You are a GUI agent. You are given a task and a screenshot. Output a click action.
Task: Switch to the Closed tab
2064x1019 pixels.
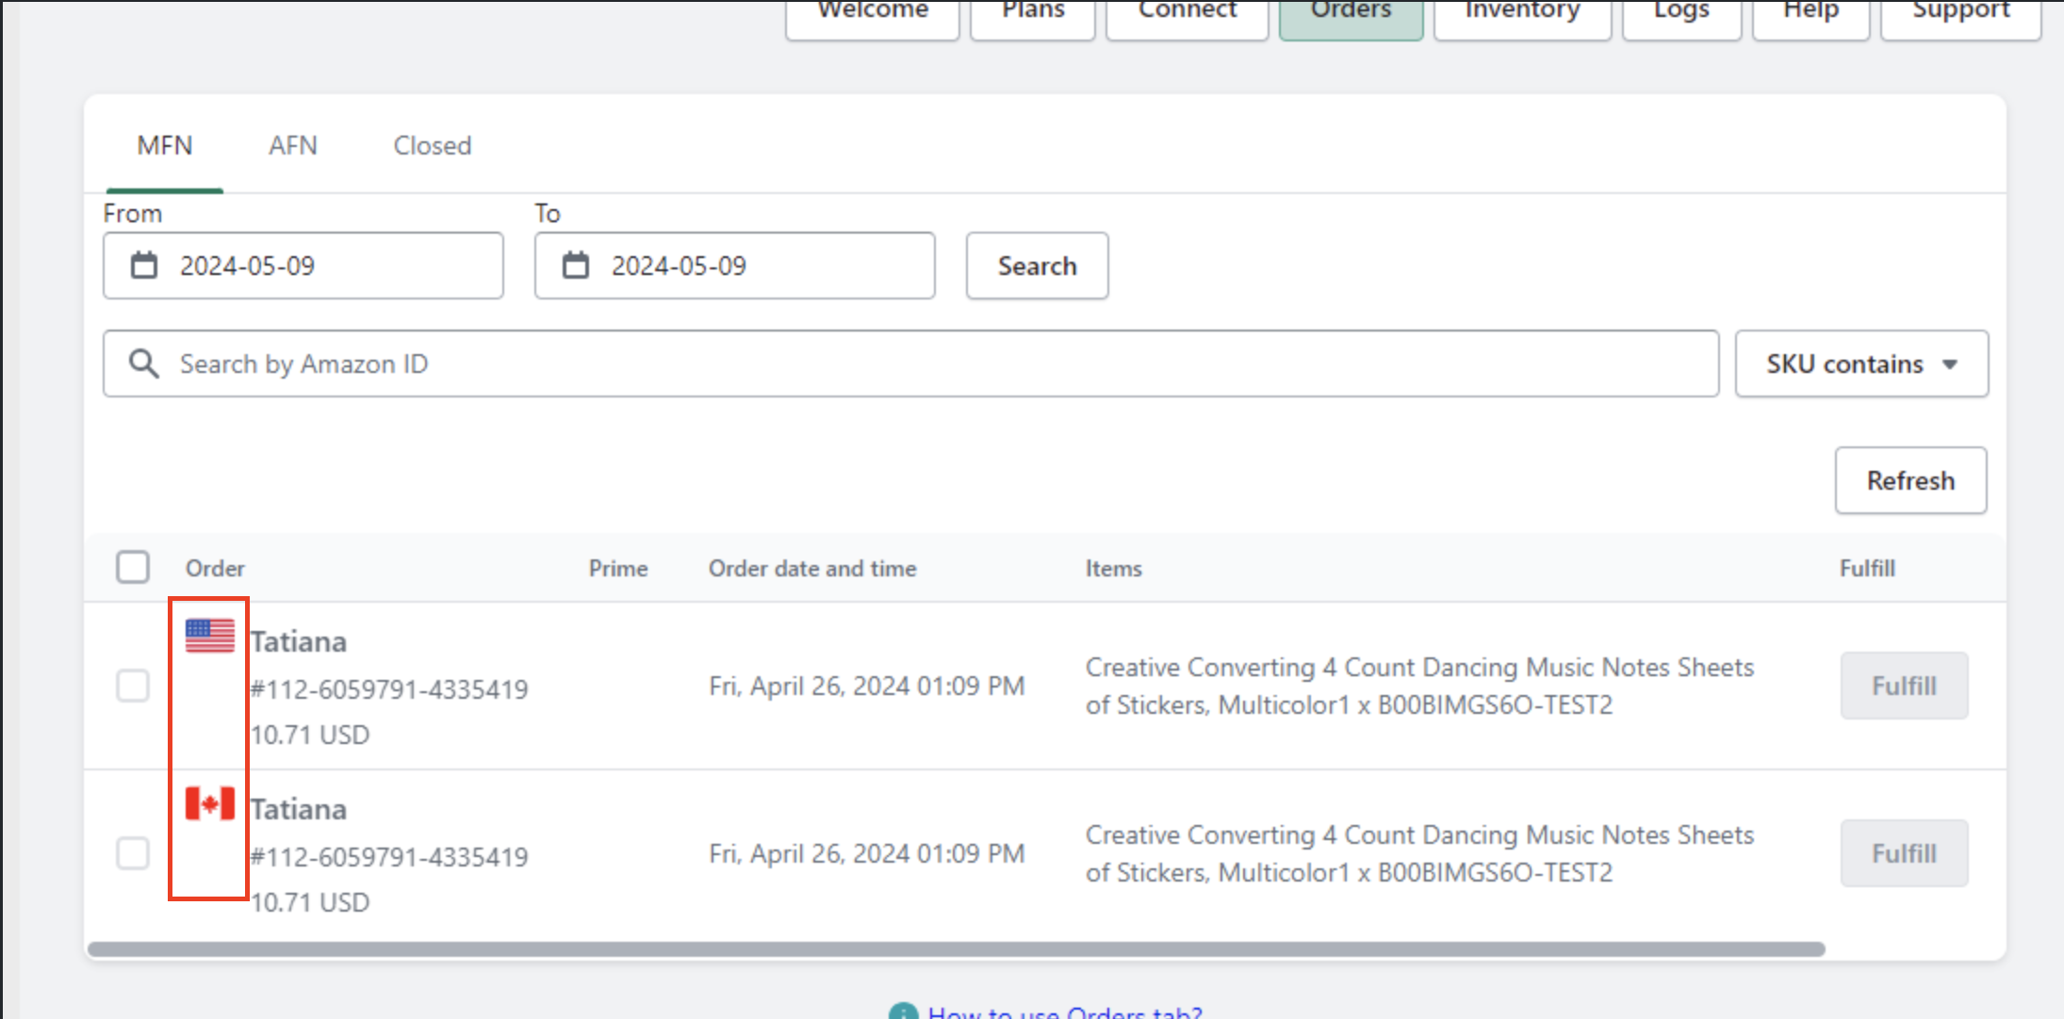pyautogui.click(x=432, y=146)
